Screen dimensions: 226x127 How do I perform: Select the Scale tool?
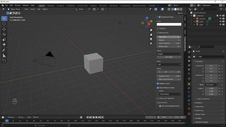(x=4, y=40)
